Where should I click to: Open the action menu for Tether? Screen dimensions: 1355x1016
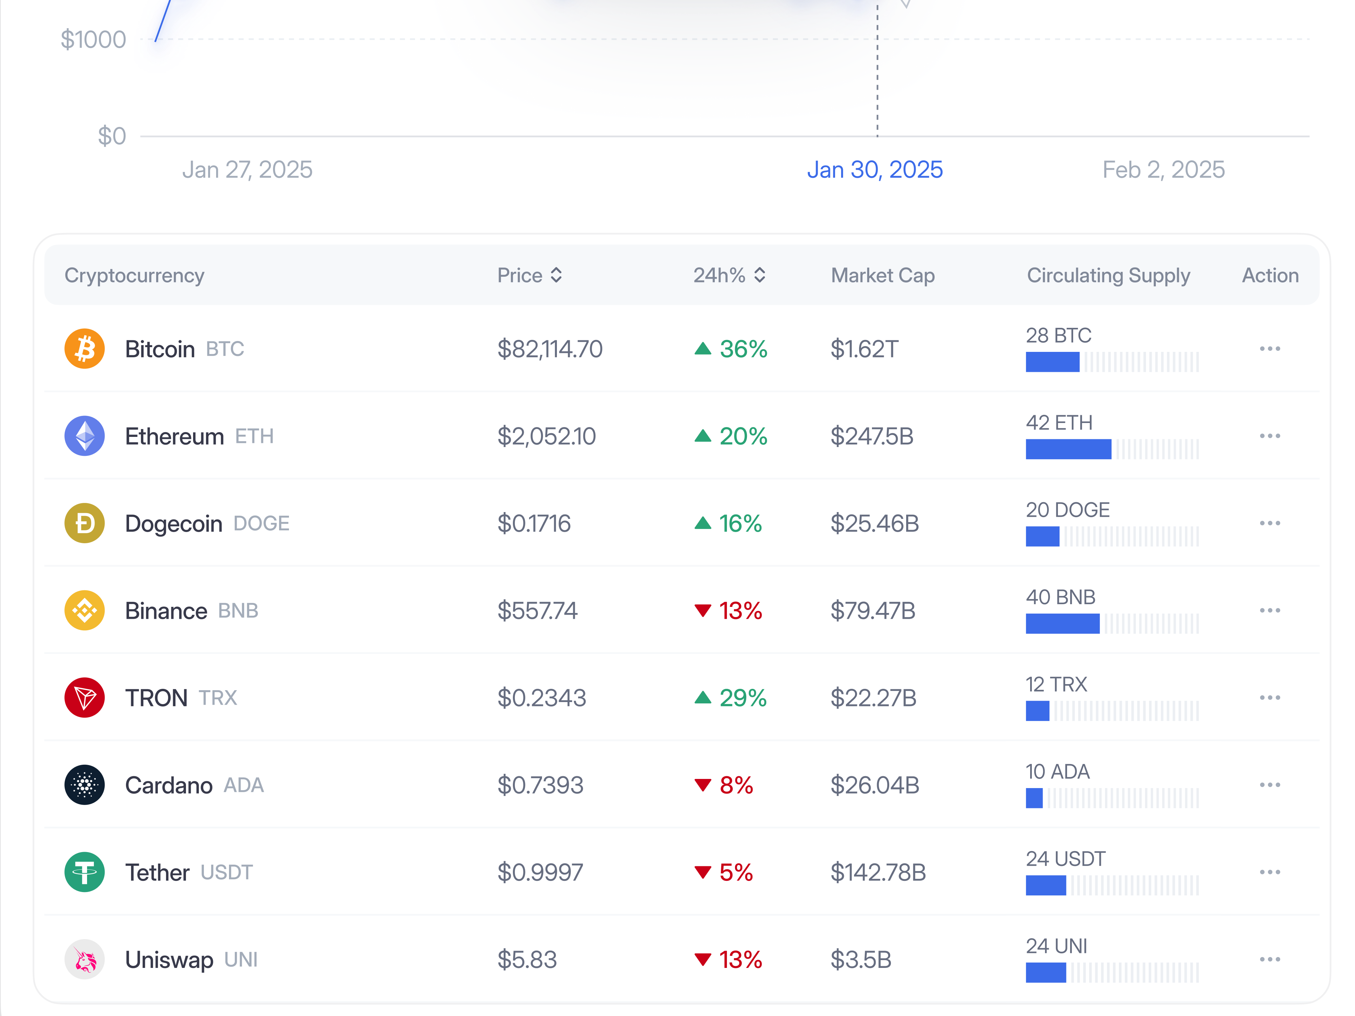[x=1270, y=872]
